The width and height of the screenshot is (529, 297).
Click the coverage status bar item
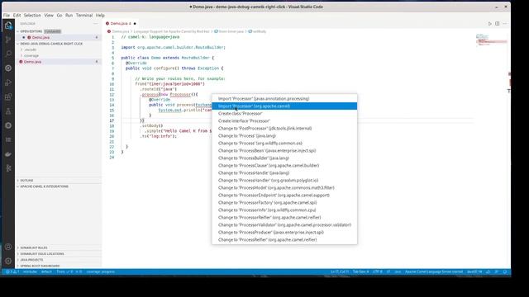(x=100, y=271)
